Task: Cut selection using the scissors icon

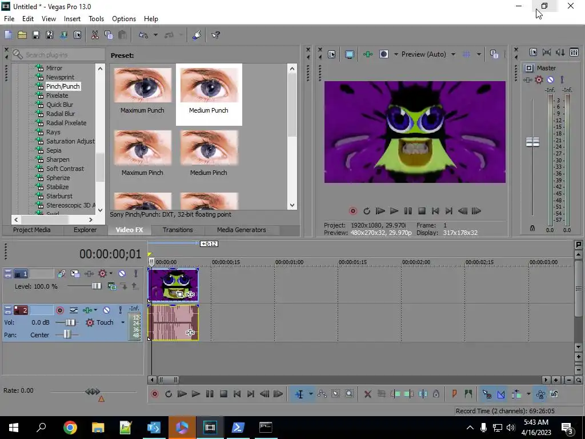Action: [x=95, y=35]
